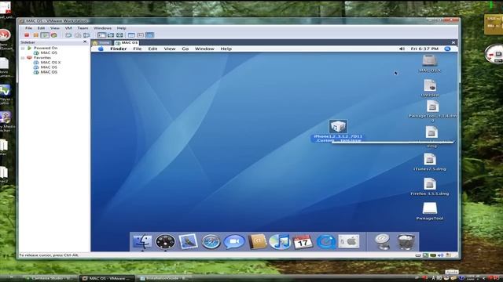Click the @ spring website icon in the dock

[x=383, y=242]
